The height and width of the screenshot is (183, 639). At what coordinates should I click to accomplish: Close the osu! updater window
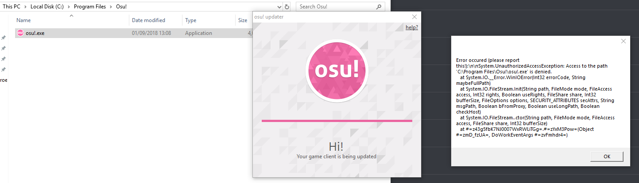click(414, 17)
